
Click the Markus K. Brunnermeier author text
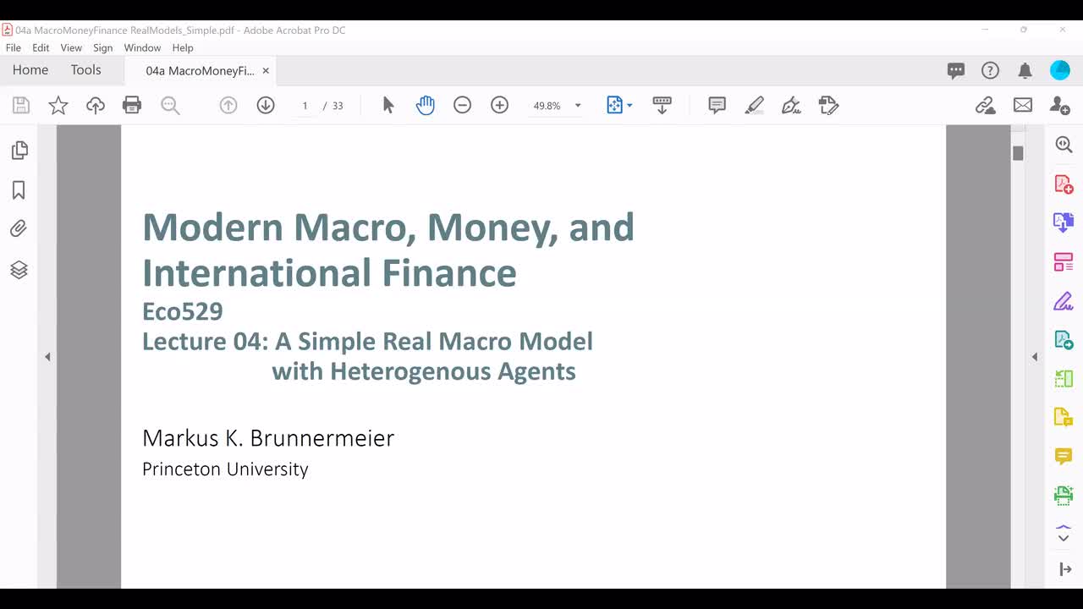click(x=268, y=438)
